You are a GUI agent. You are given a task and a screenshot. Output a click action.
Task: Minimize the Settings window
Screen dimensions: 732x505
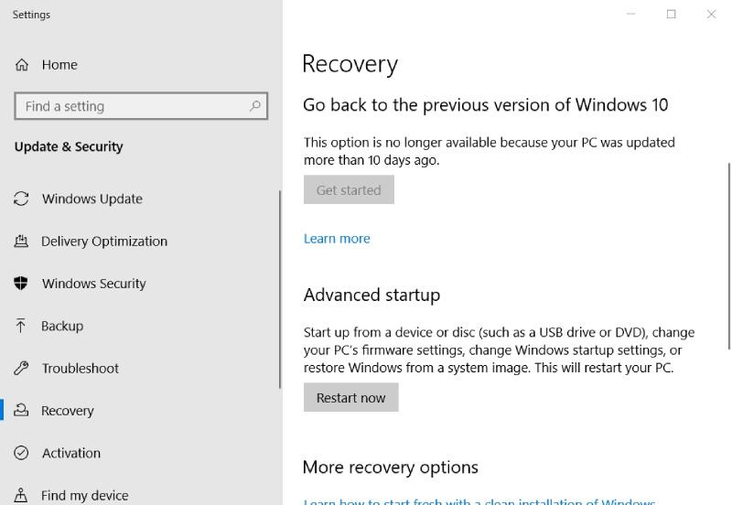pos(630,14)
